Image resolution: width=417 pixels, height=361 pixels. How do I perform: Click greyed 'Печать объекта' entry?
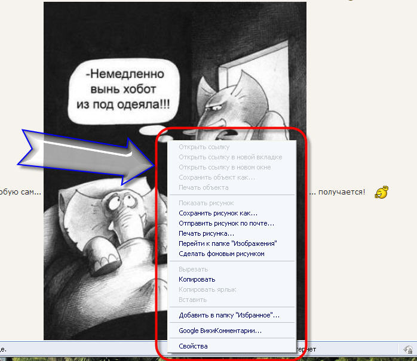click(x=232, y=187)
